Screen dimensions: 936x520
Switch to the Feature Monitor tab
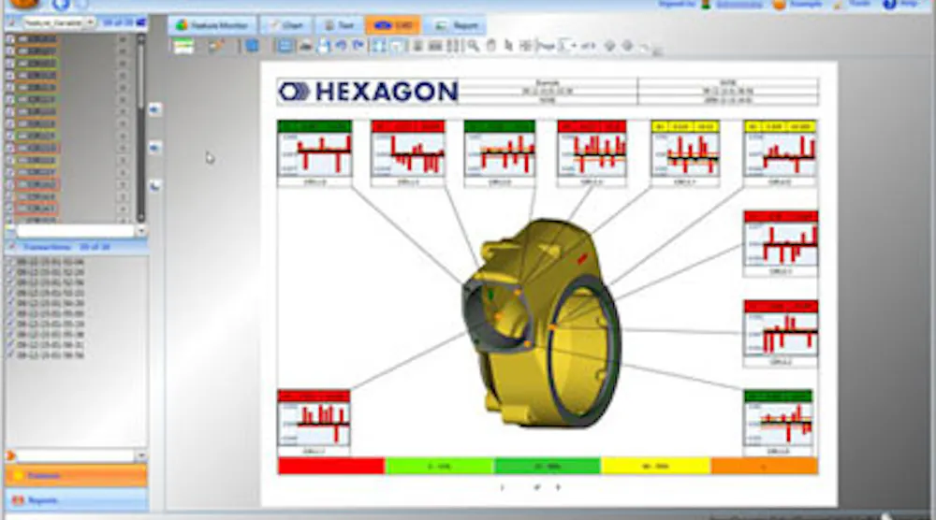pos(212,25)
